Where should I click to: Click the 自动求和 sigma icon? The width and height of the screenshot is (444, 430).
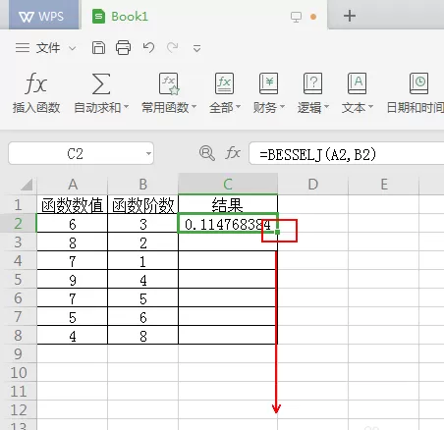[x=101, y=83]
